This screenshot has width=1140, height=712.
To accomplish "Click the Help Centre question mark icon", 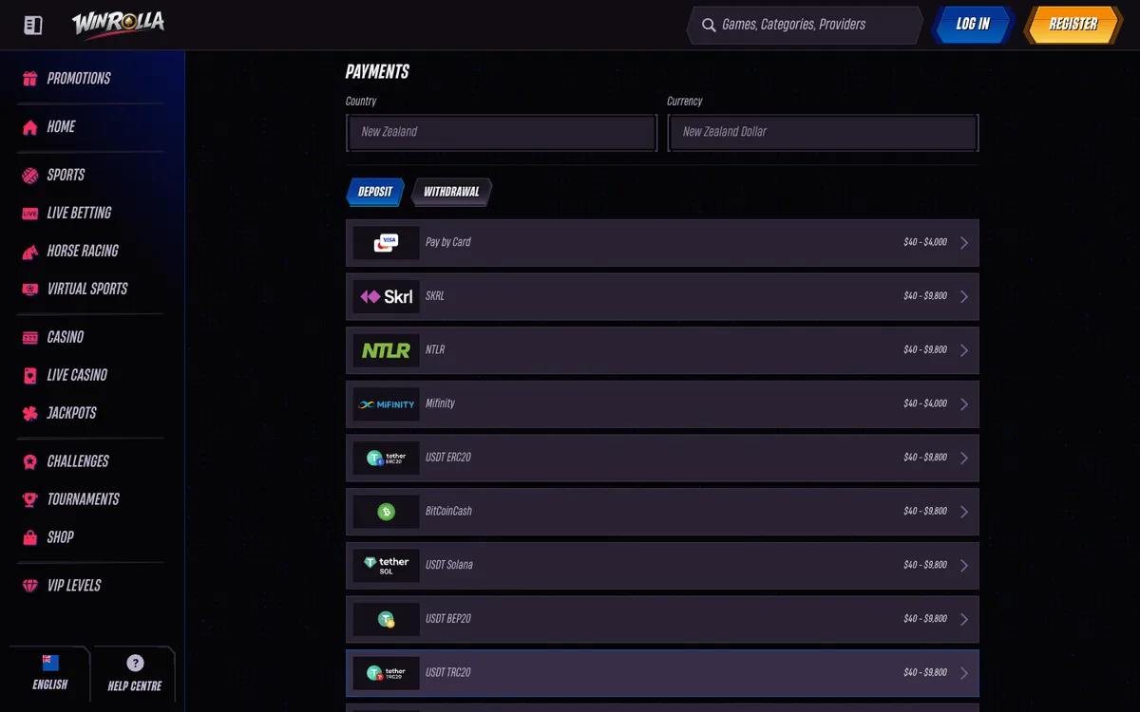I will point(135,663).
